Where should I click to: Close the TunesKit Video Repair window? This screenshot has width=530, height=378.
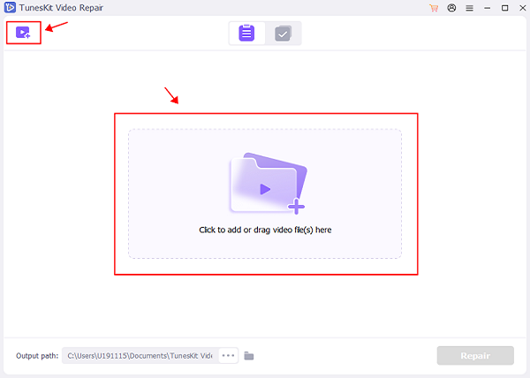click(x=522, y=8)
